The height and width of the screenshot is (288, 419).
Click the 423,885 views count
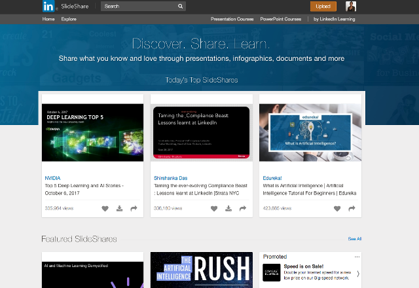click(x=277, y=208)
